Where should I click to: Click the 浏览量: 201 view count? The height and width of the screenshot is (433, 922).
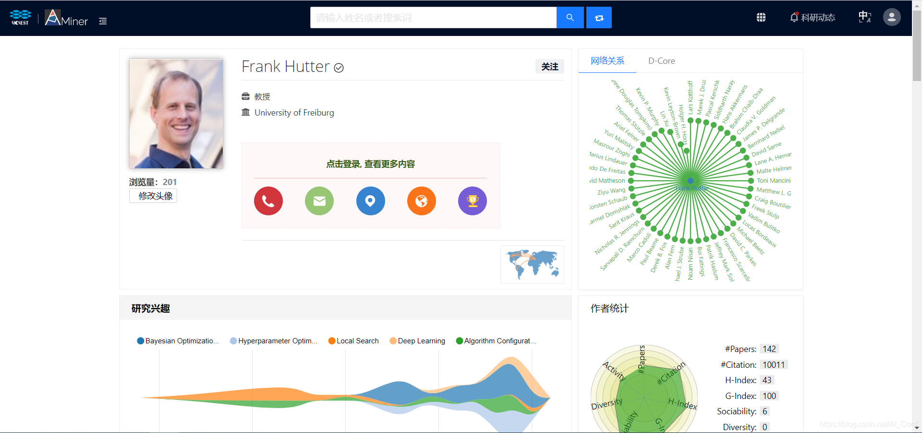coord(153,182)
